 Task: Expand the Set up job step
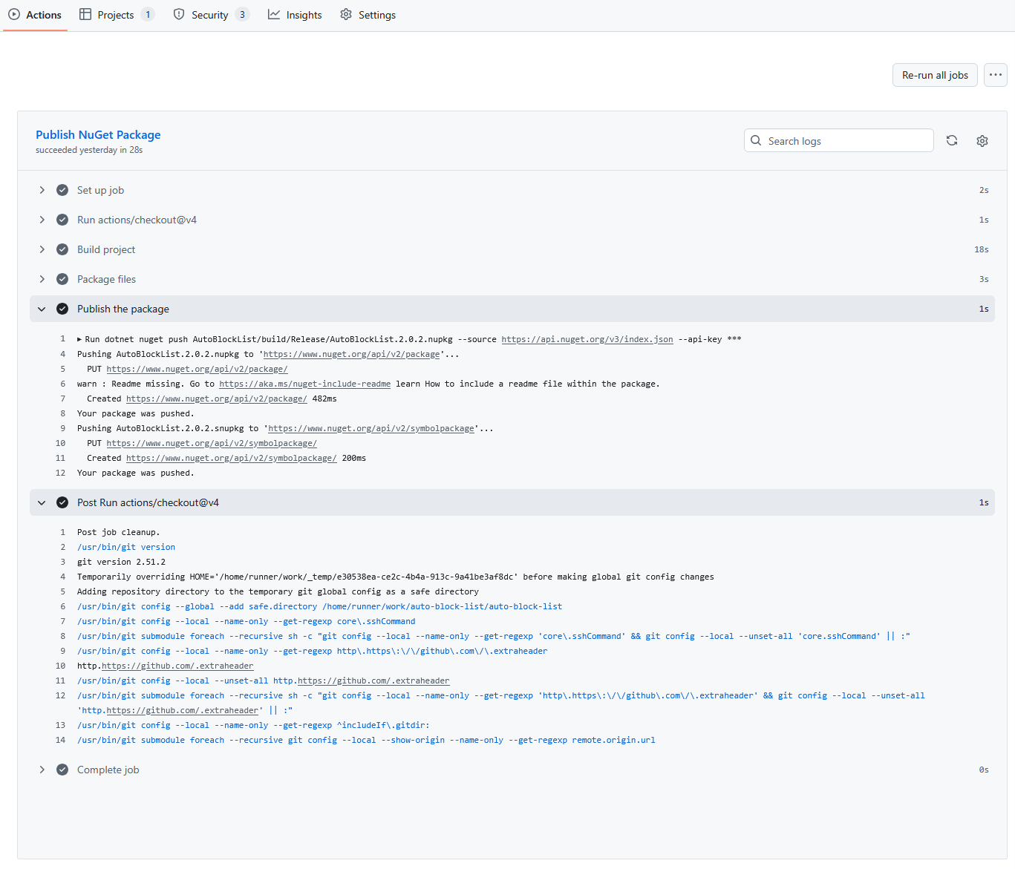point(42,190)
